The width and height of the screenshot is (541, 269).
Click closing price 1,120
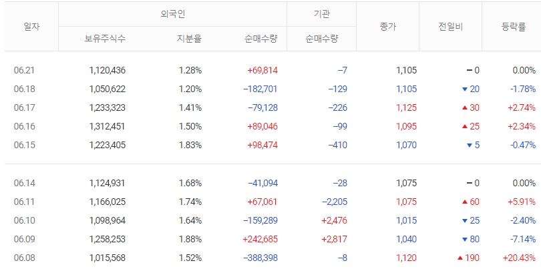(x=407, y=258)
